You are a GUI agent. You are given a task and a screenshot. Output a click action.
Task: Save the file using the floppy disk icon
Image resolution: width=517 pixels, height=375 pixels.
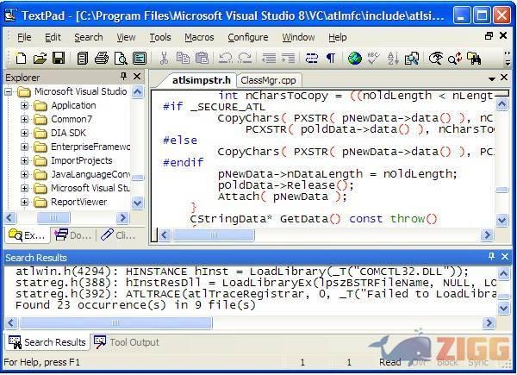pyautogui.click(x=58, y=58)
